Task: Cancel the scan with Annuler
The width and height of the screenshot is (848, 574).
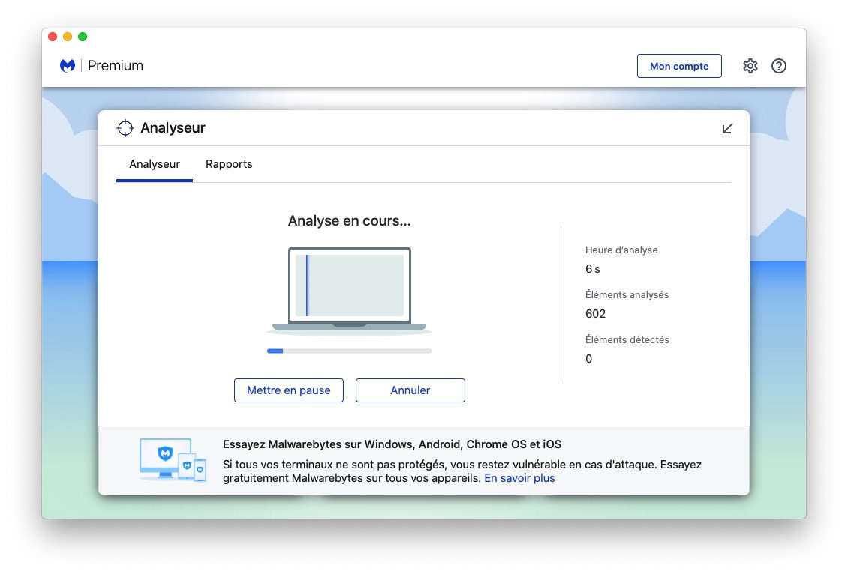Action: point(410,390)
